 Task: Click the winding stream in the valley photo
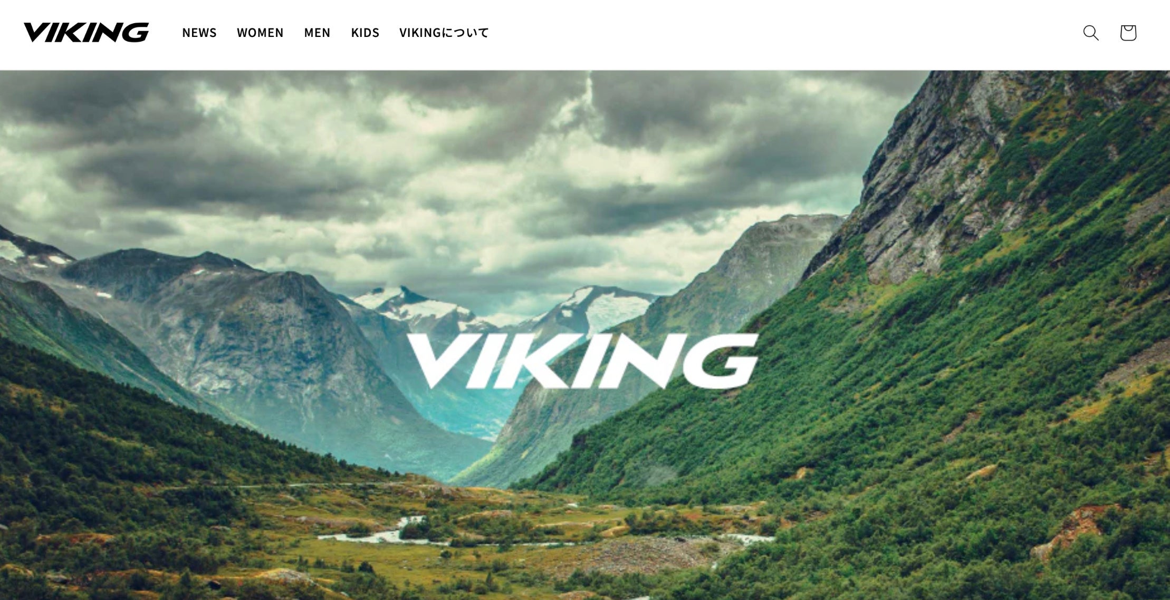tap(390, 533)
